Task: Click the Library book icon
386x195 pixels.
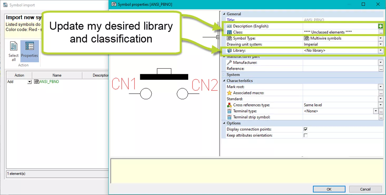Action: (x=229, y=50)
